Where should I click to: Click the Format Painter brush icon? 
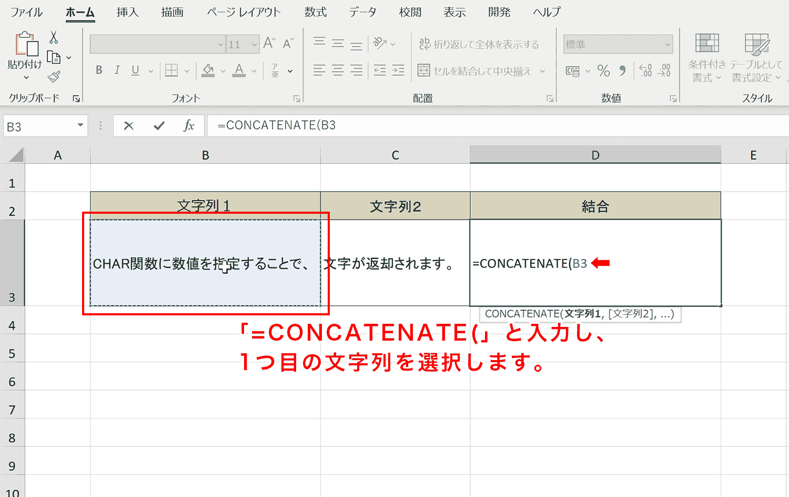(x=54, y=77)
